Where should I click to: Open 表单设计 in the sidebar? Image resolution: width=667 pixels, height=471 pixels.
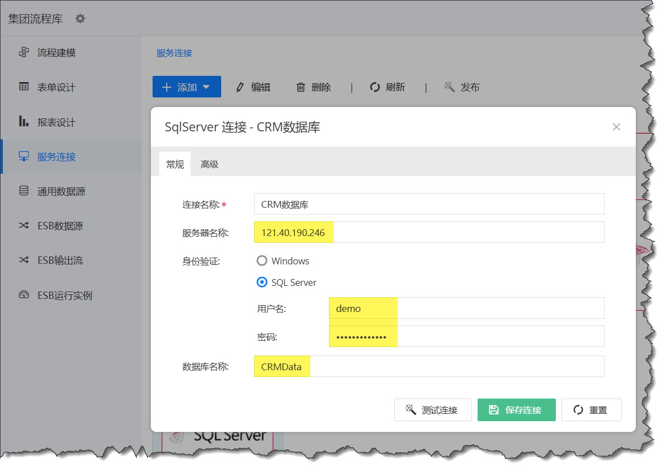click(56, 87)
